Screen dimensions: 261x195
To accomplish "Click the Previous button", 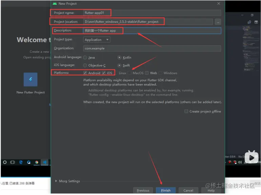I will tap(143, 190).
